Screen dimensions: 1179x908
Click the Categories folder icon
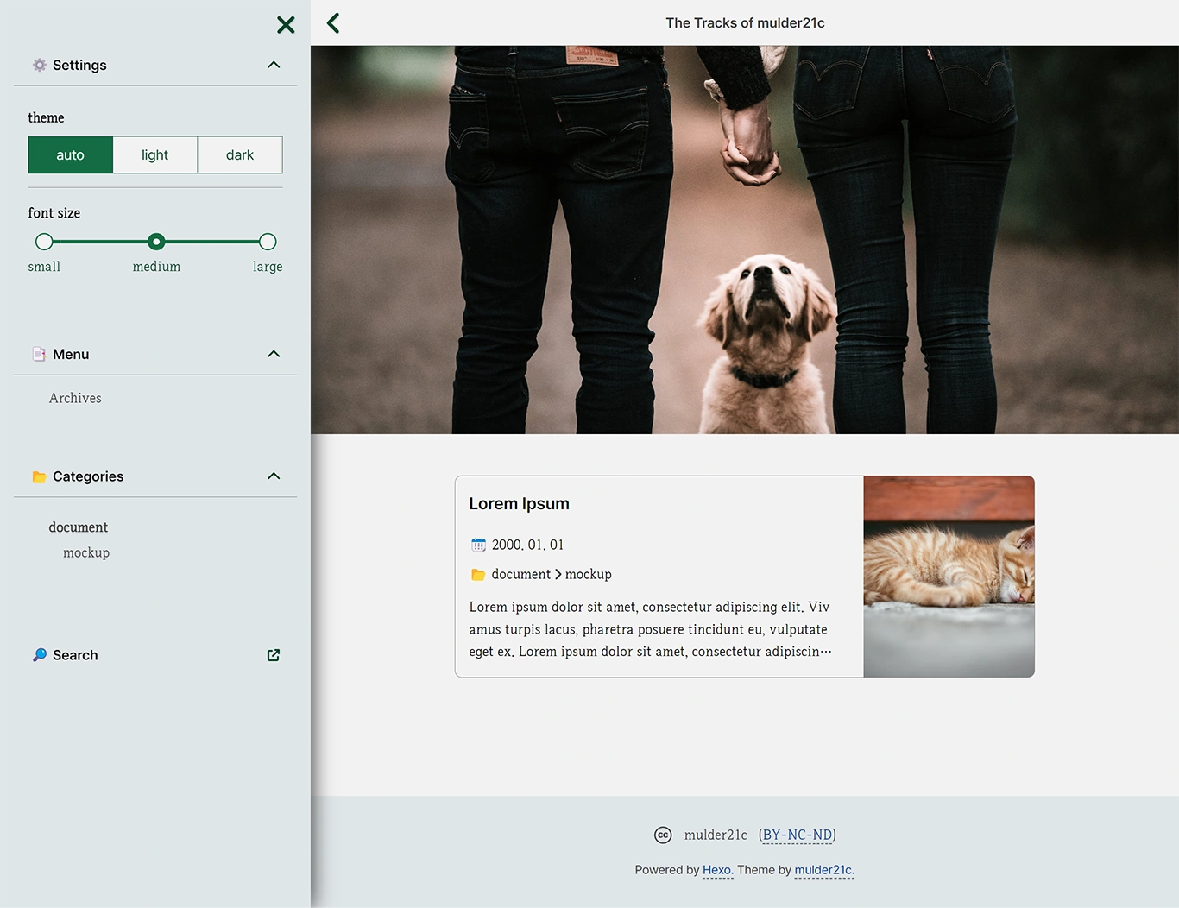(x=39, y=476)
